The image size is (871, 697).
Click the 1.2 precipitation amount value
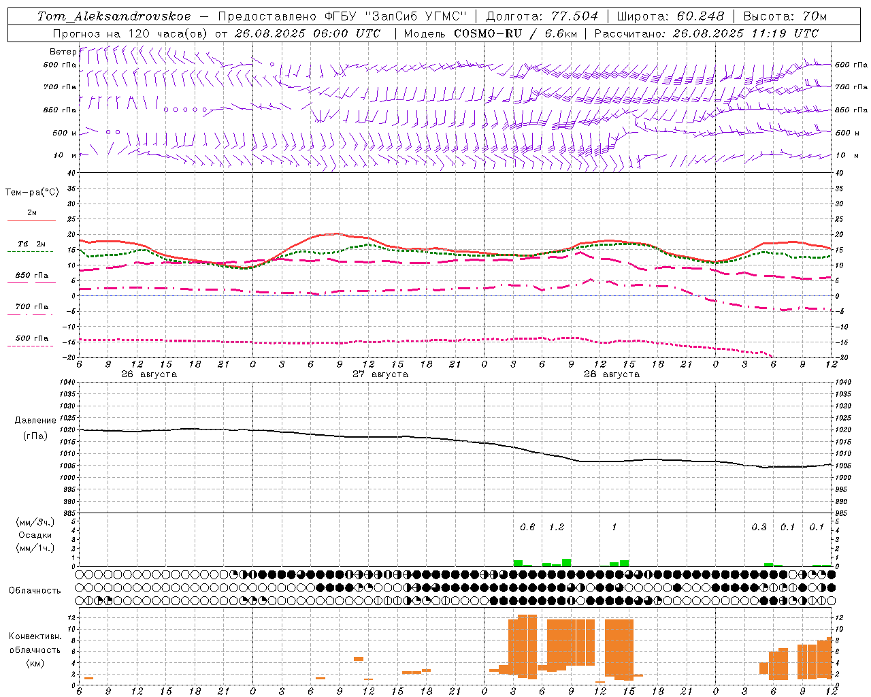[557, 527]
